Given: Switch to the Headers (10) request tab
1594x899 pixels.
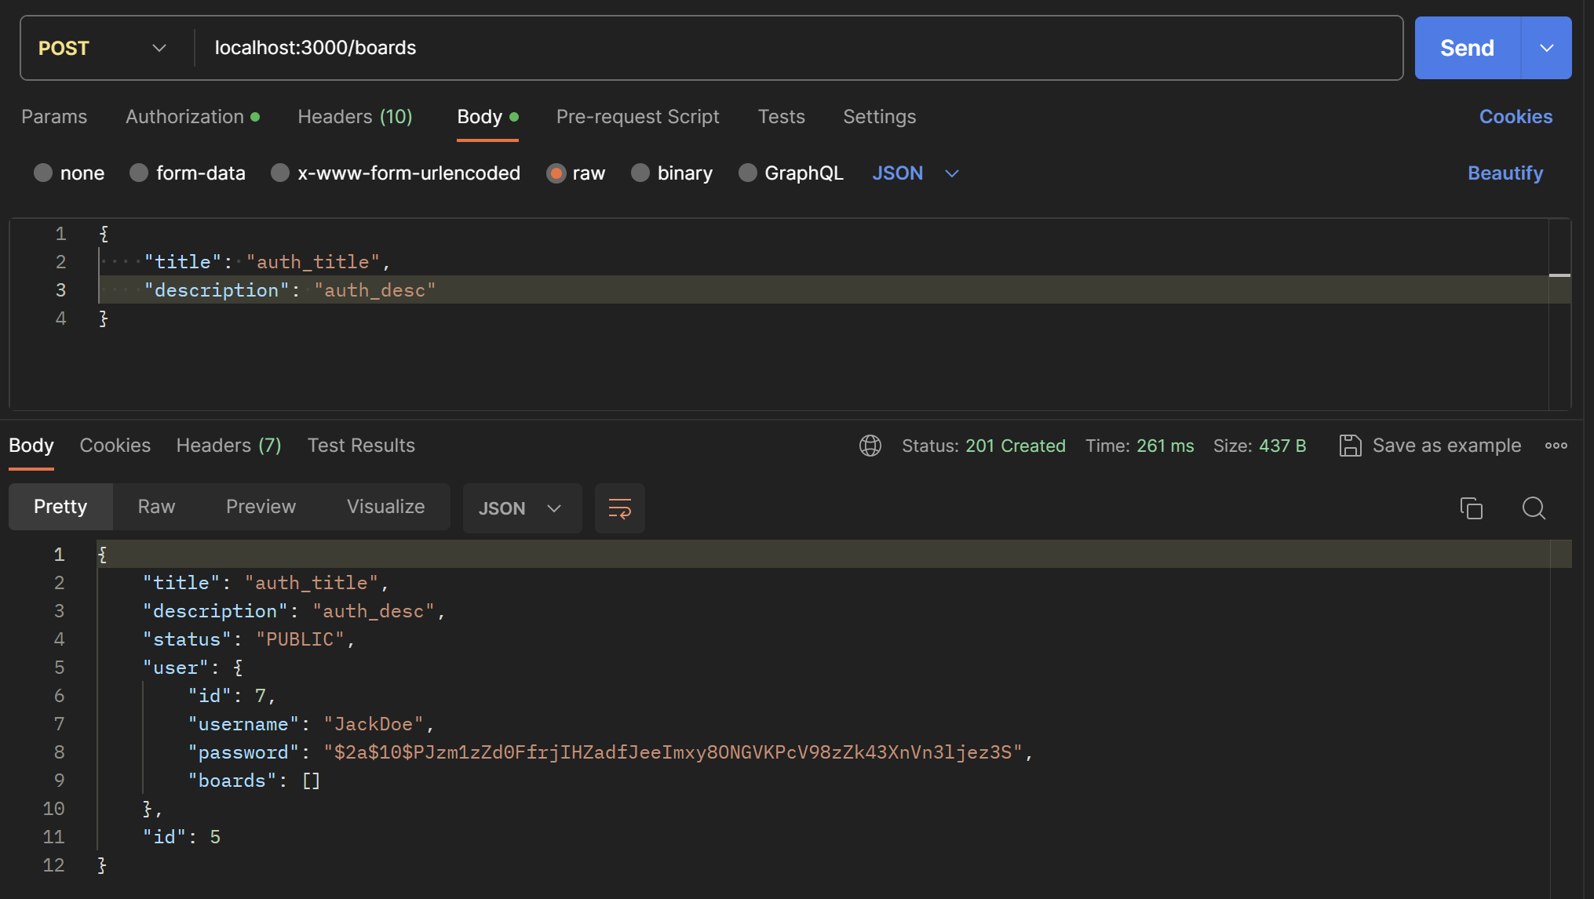Looking at the screenshot, I should [x=355, y=117].
